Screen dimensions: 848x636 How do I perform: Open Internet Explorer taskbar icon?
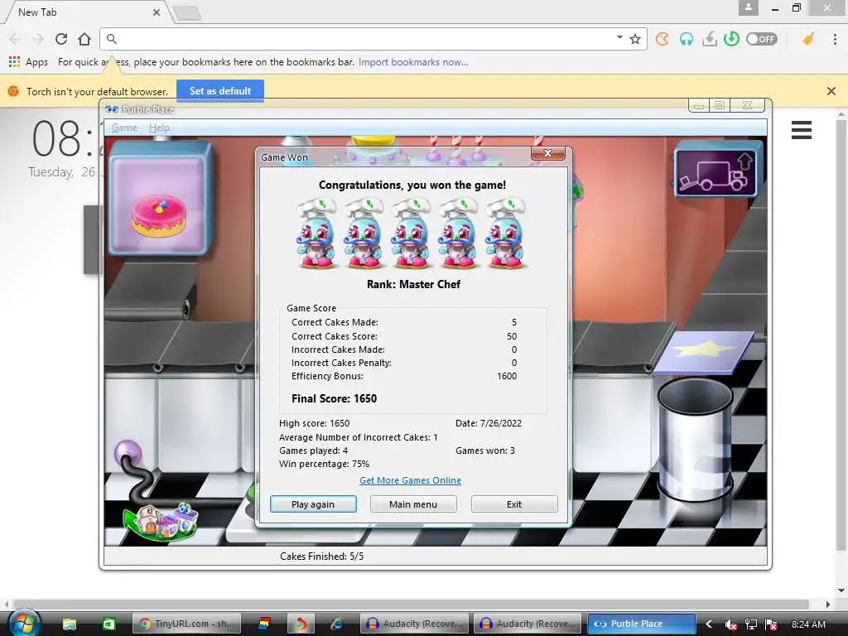coord(336,624)
